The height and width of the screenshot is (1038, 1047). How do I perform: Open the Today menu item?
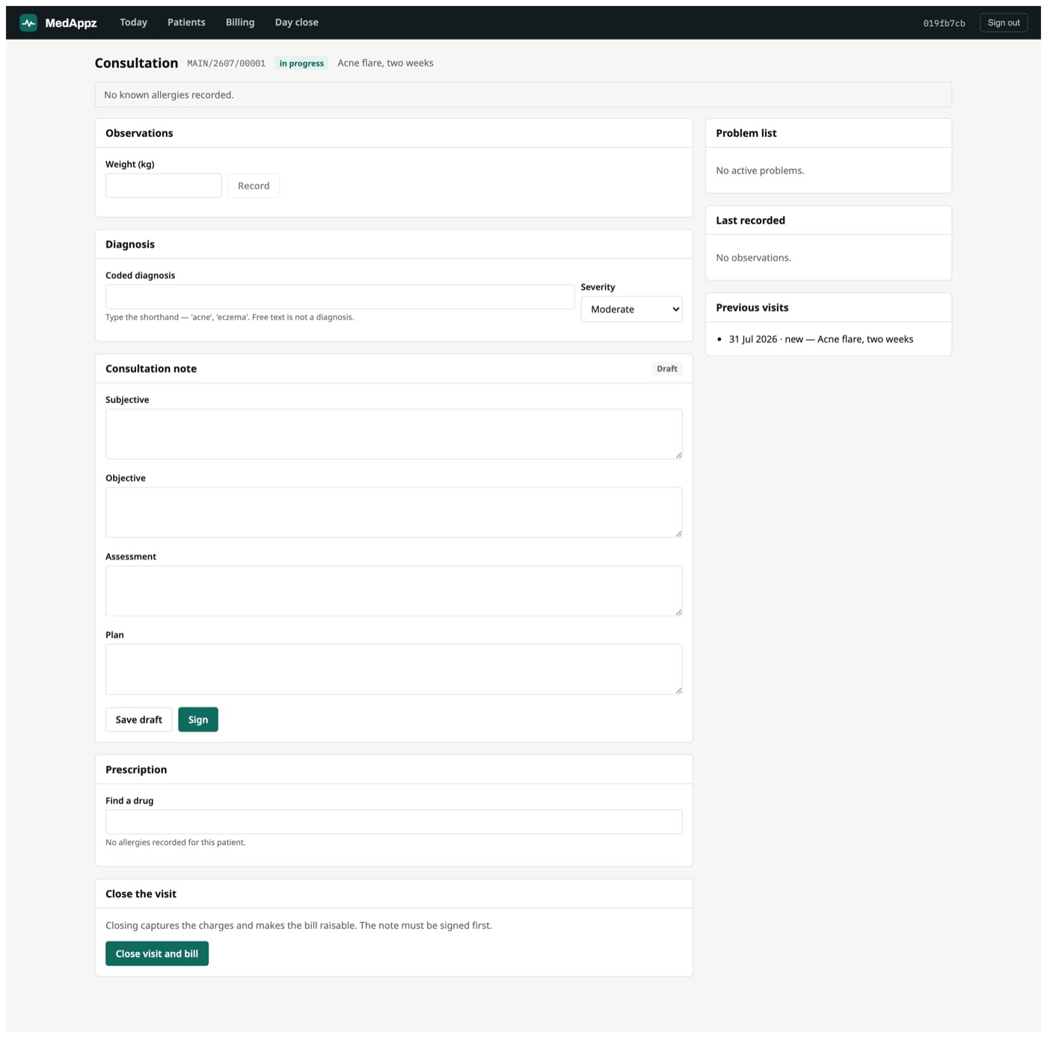pos(133,22)
